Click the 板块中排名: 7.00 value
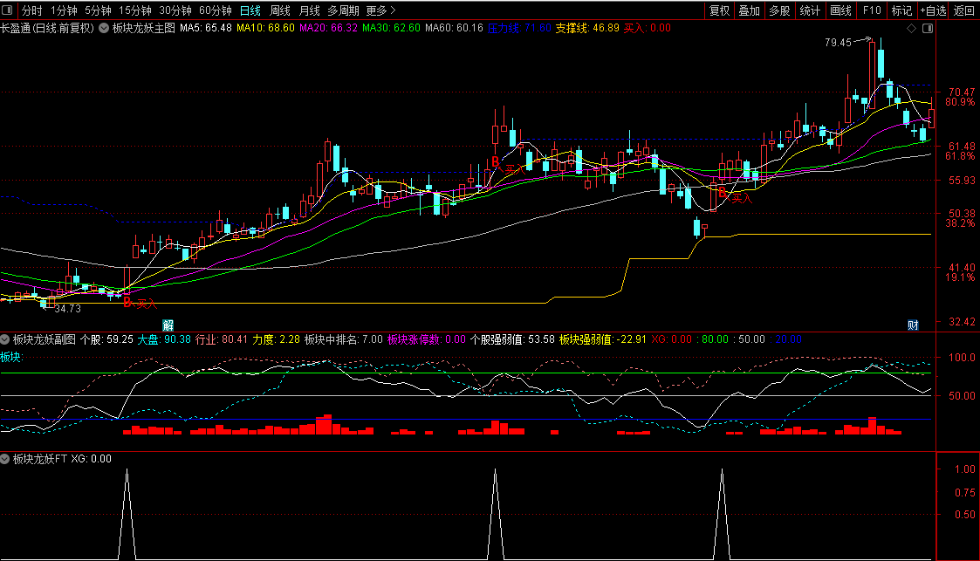Screen dimensions: 980x561 click(x=344, y=339)
